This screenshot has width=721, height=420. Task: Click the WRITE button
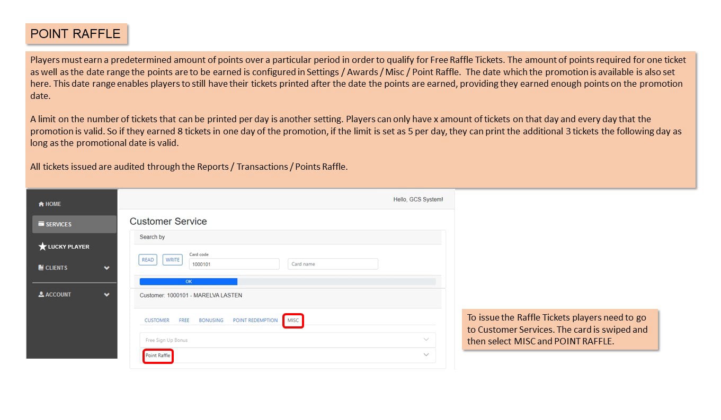pyautogui.click(x=173, y=260)
